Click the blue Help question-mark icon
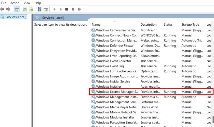This screenshot has width=214, height=127. click(x=39, y=9)
